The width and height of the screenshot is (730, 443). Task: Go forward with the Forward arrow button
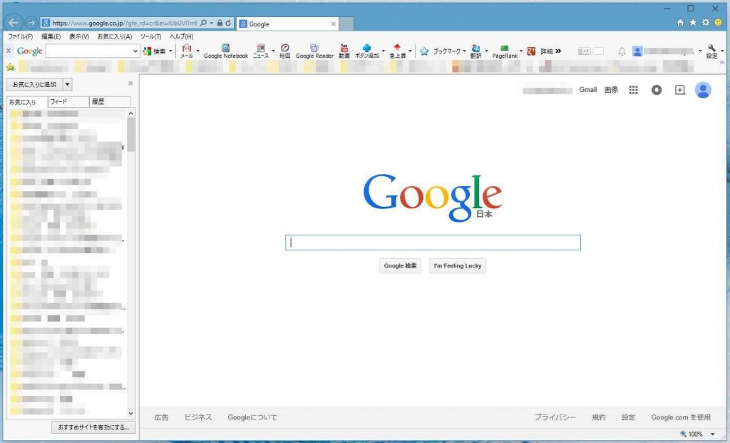(x=31, y=22)
